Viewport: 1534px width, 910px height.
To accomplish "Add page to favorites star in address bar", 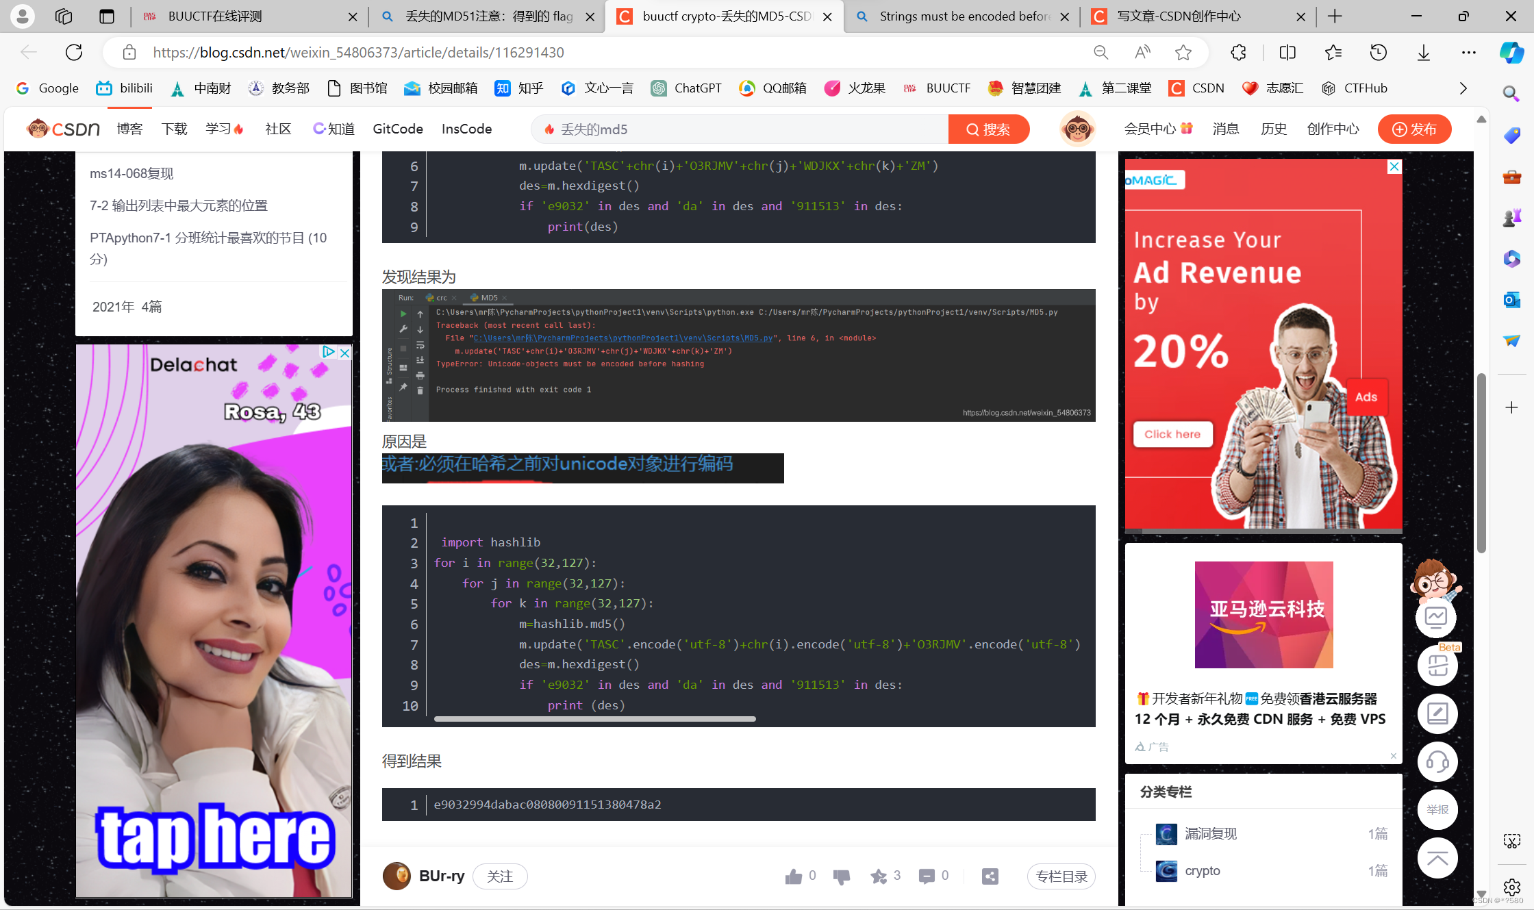I will coord(1183,53).
